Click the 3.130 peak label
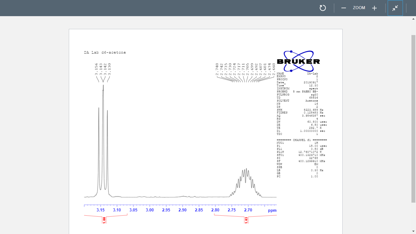This screenshot has width=416, height=234. click(x=110, y=69)
